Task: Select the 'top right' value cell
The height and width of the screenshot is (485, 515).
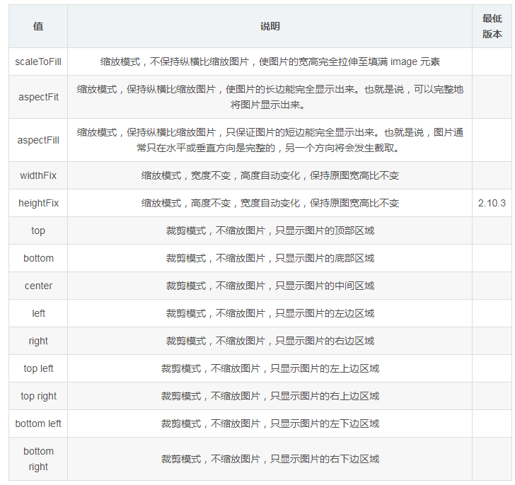Action: [x=38, y=396]
